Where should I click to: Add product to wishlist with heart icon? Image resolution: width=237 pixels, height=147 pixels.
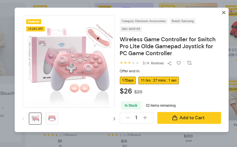(179, 63)
